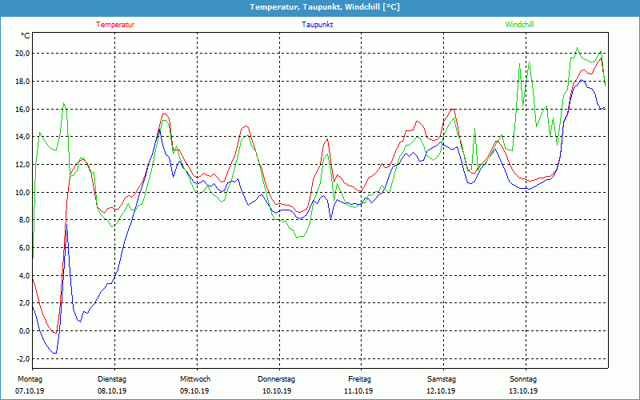Click the Montag day label
The width and height of the screenshot is (640, 400).
coord(30,379)
